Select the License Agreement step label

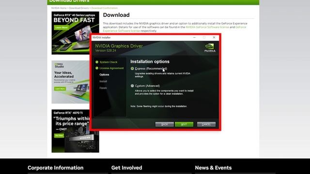coord(111,68)
